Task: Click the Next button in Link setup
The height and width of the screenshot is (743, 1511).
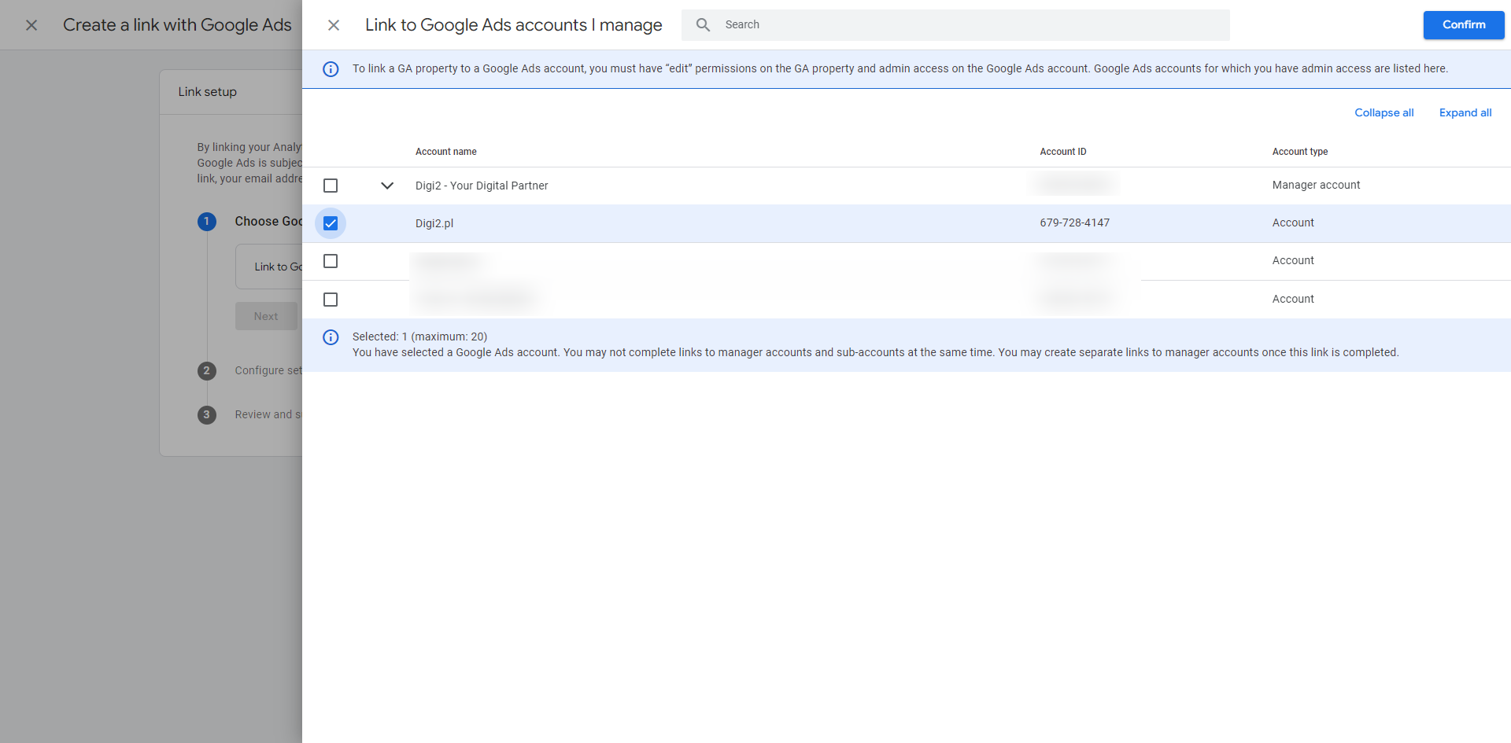Action: pyautogui.click(x=266, y=316)
